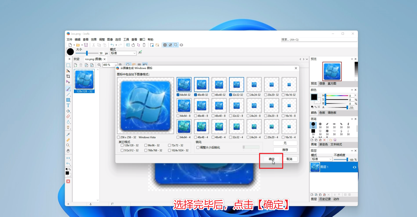Toggle the checkerboard transparency icon

pos(165,45)
